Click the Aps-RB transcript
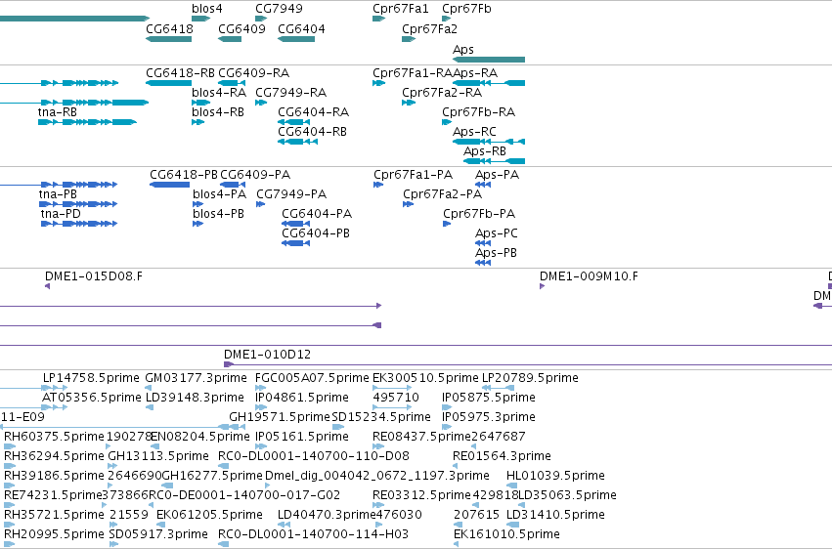832x549 pixels. [x=494, y=161]
